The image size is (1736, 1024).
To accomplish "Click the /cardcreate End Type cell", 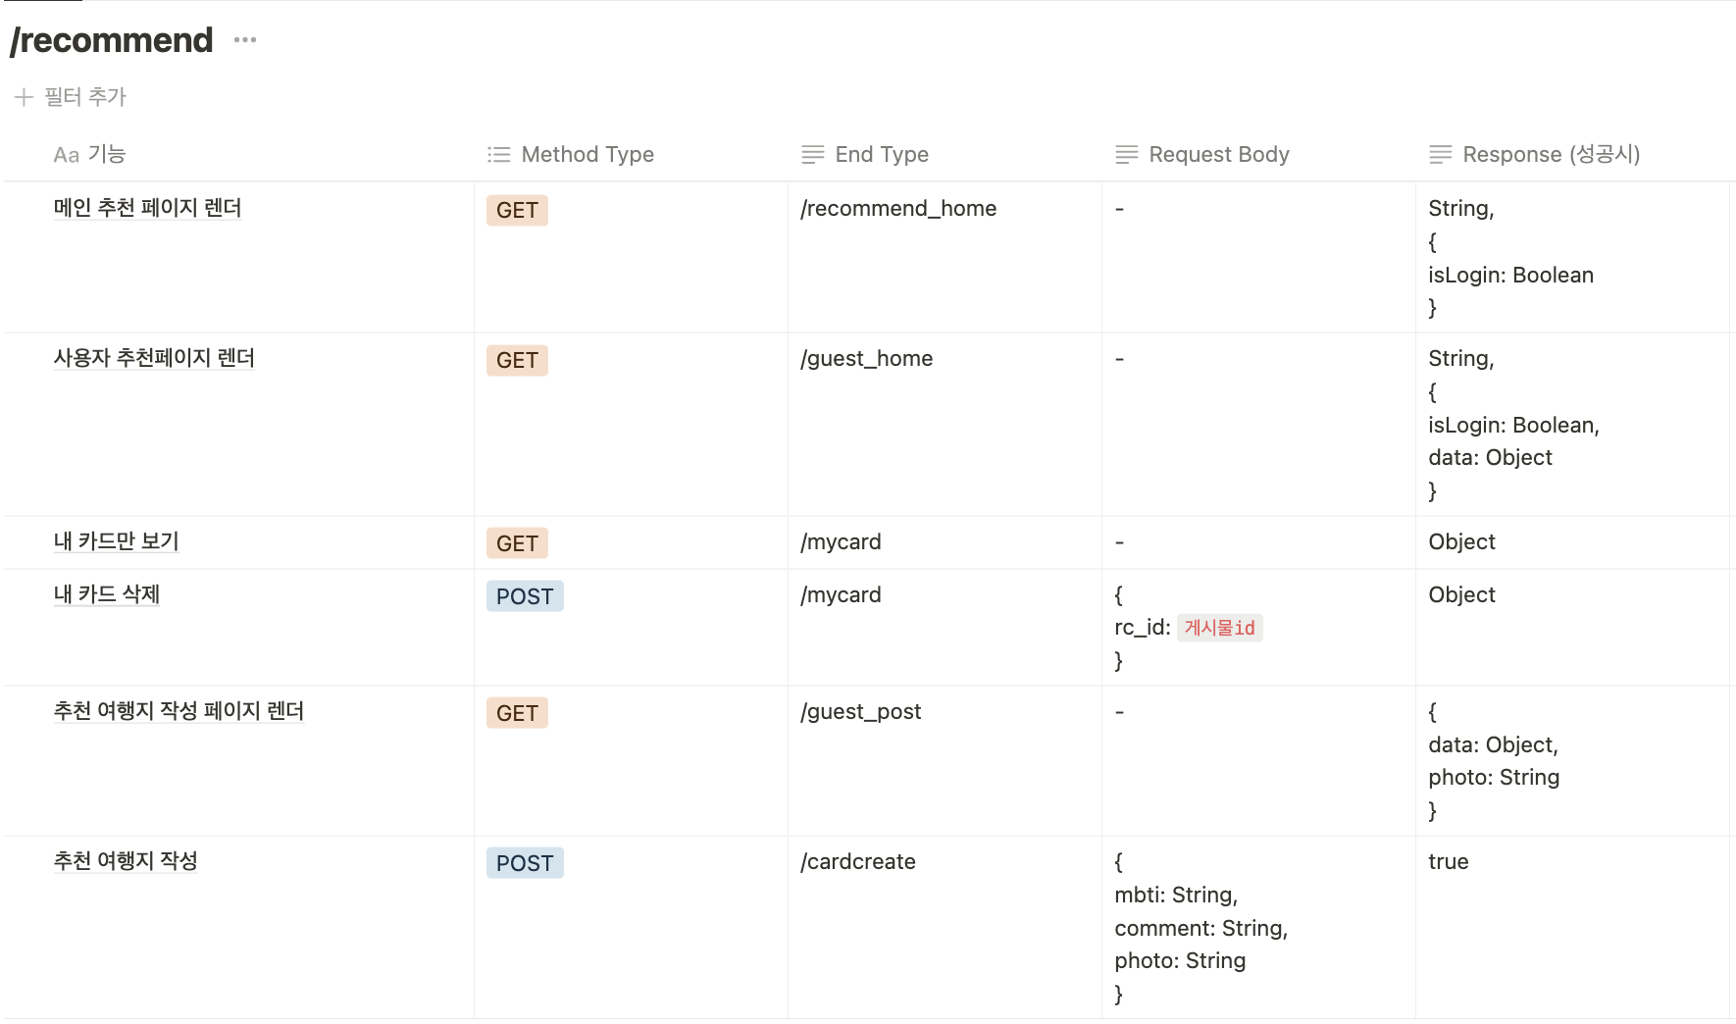I will [857, 861].
